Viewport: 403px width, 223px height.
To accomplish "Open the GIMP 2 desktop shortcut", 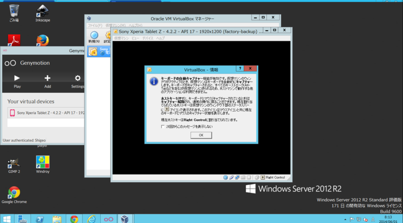I will (14, 165).
